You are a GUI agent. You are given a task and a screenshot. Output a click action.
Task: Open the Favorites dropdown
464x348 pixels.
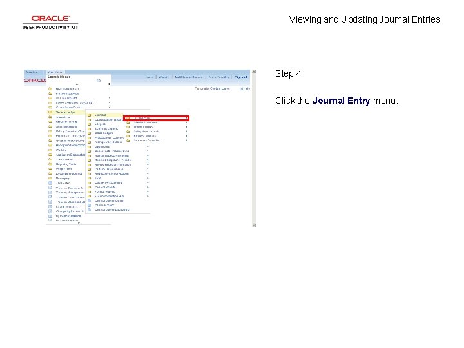(33, 72)
